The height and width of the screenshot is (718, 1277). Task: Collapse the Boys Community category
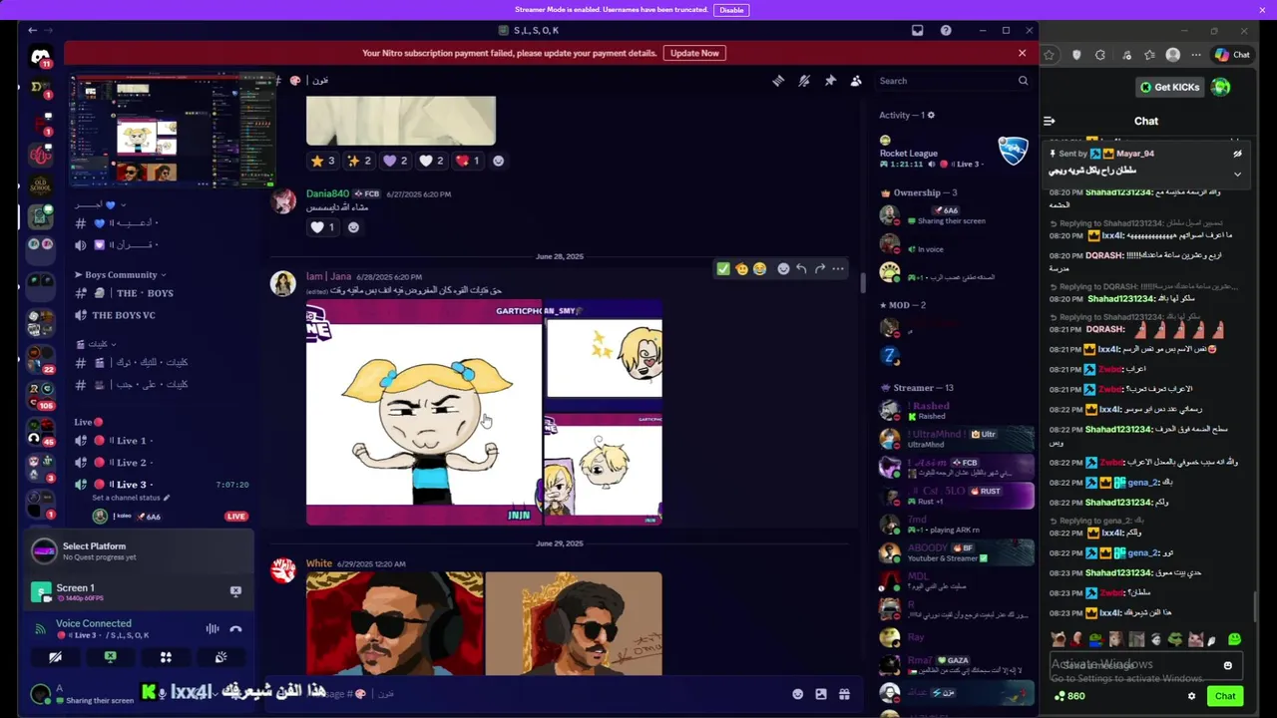(120, 274)
